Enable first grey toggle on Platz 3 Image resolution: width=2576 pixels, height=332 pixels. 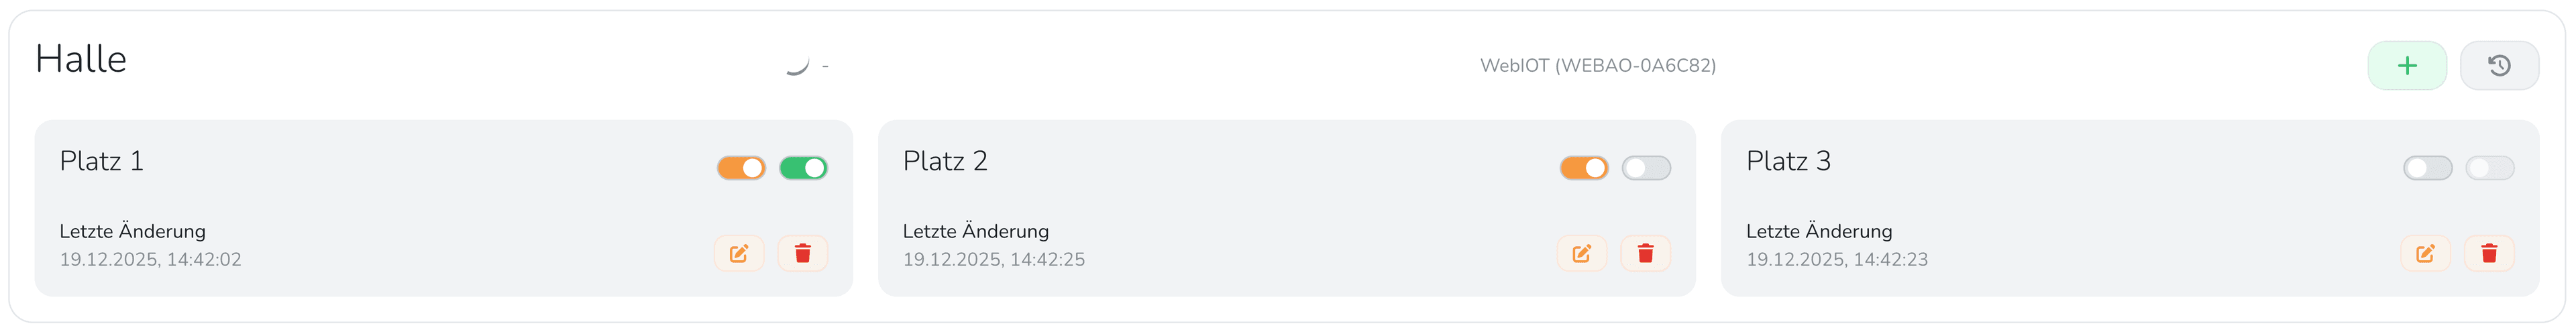(2427, 168)
